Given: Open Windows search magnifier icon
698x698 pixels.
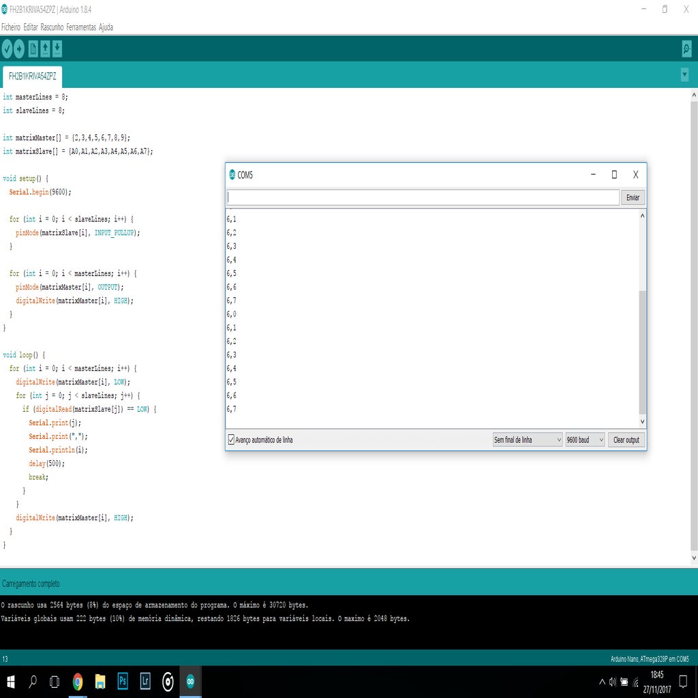Looking at the screenshot, I should 33,682.
